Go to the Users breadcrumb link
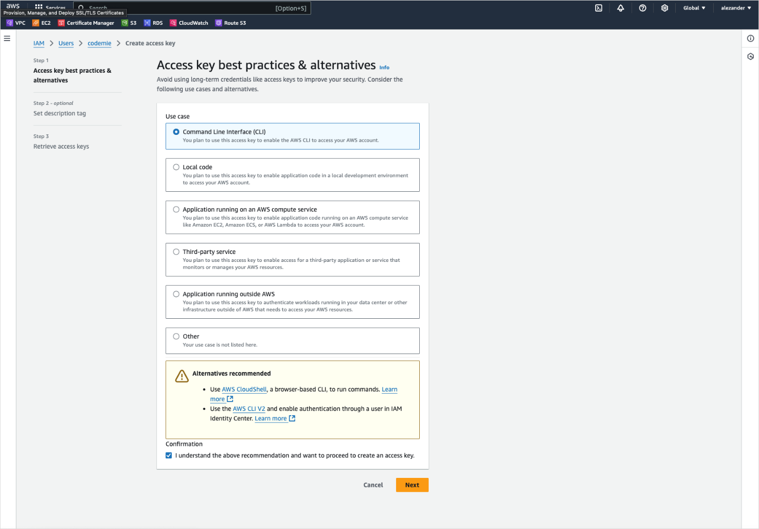The width and height of the screenshot is (759, 529). pos(66,43)
